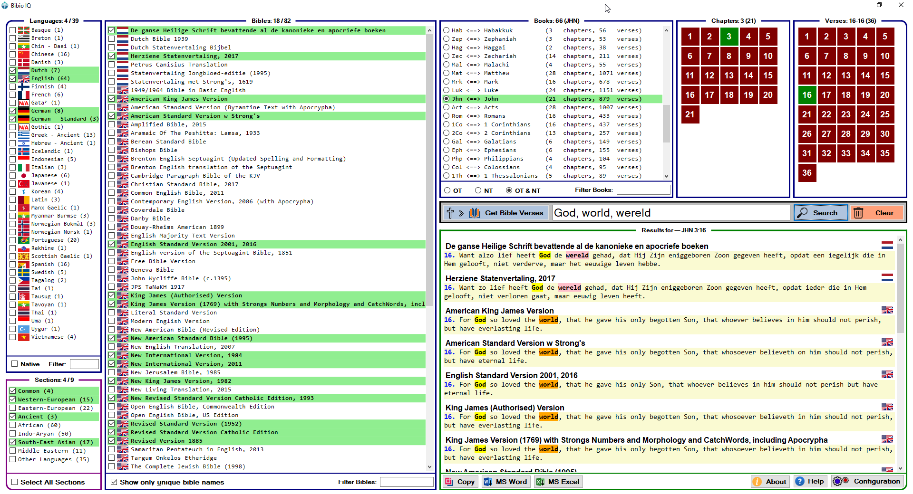913x494 pixels.
Task: Clear the search with the trash icon
Action: 878,213
